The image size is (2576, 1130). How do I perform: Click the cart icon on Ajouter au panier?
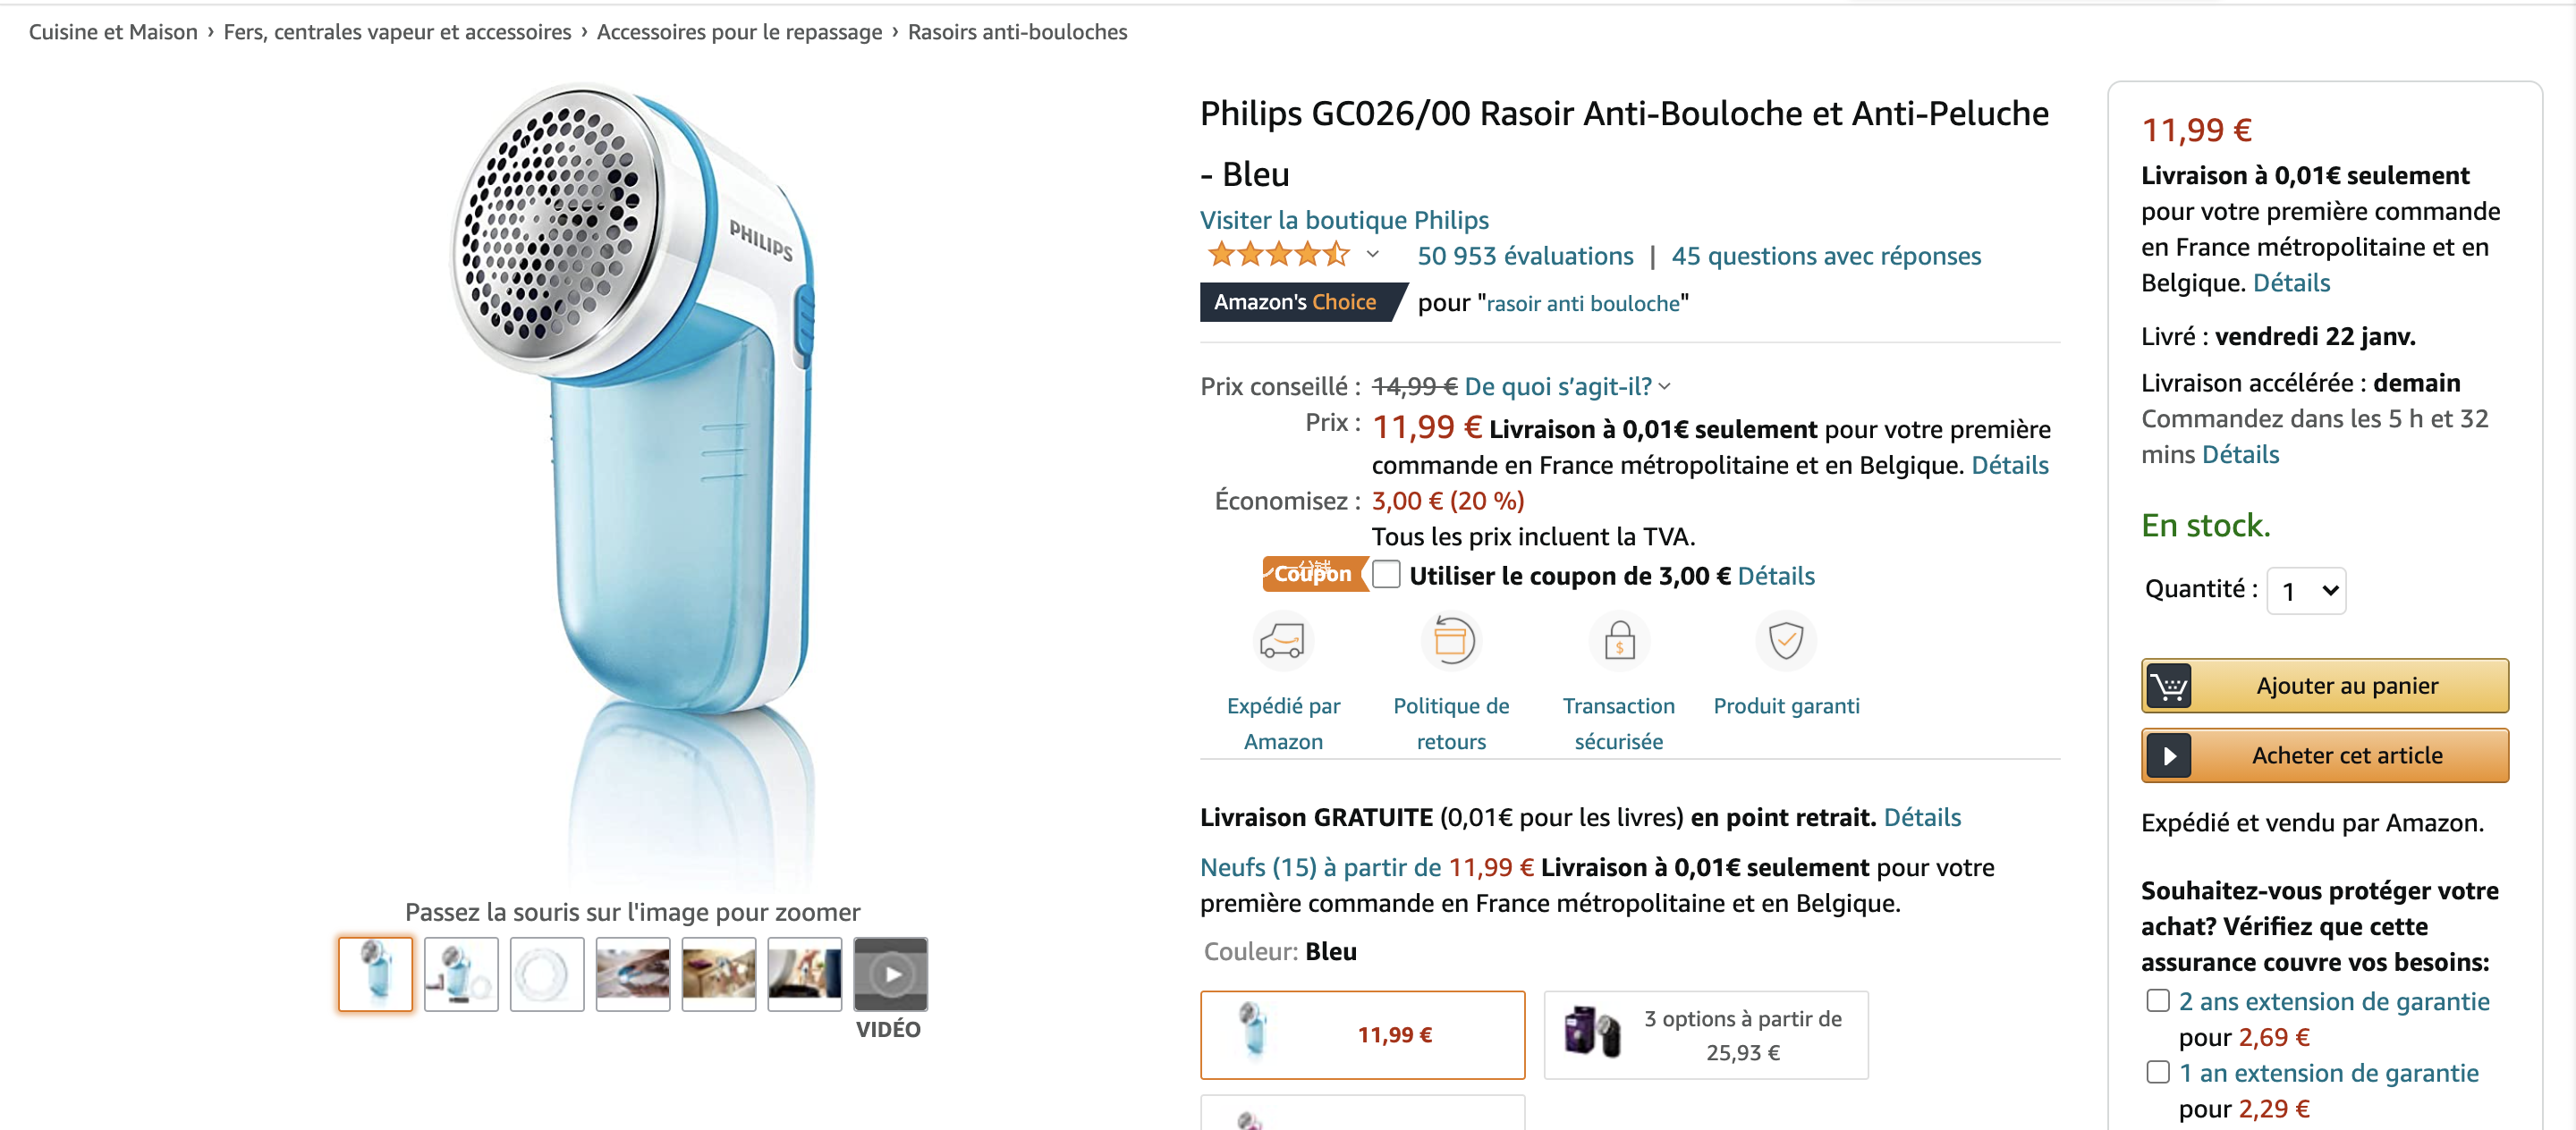[2168, 687]
